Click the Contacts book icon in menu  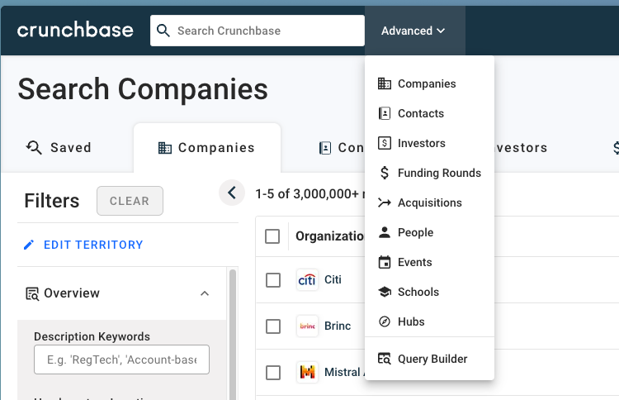[x=384, y=113]
